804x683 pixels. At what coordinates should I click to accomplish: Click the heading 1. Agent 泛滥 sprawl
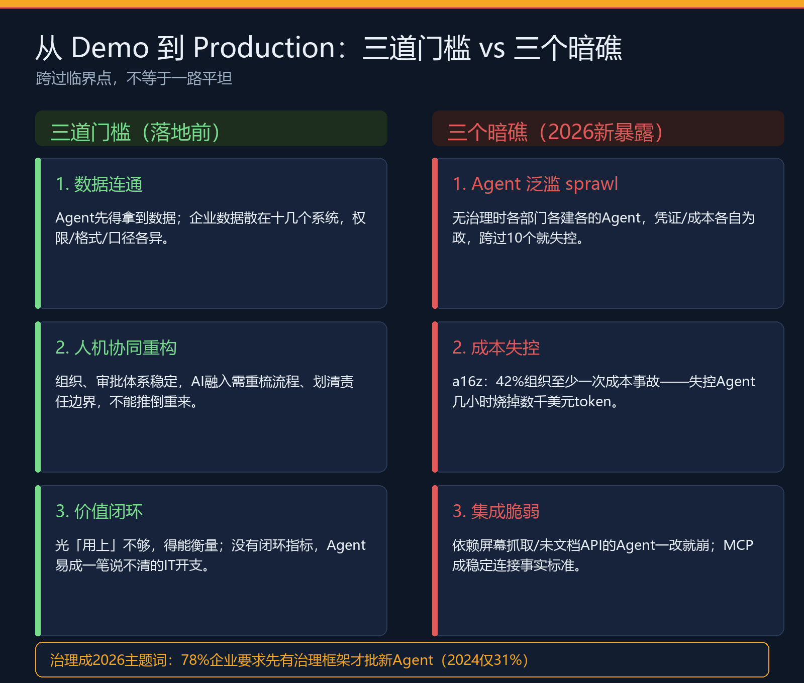(535, 184)
